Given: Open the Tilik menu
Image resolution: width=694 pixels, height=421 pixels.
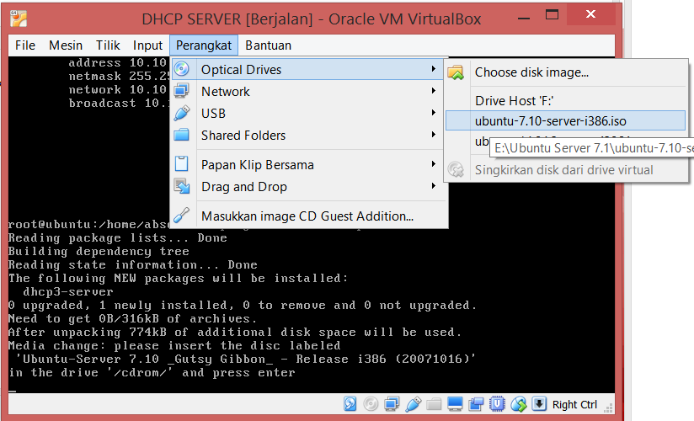Looking at the screenshot, I should pos(108,45).
